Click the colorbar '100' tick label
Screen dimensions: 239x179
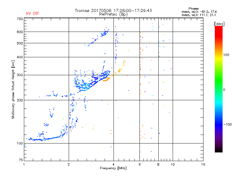226,55
